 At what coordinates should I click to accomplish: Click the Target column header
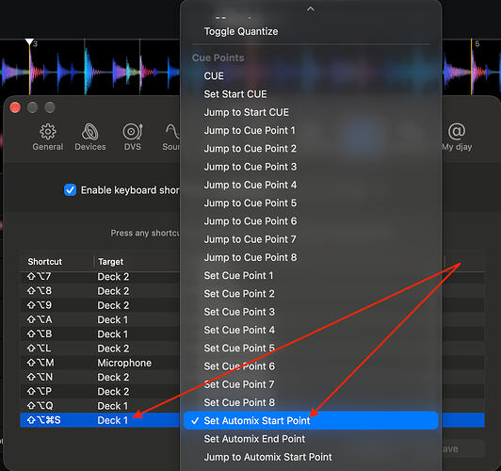(110, 262)
